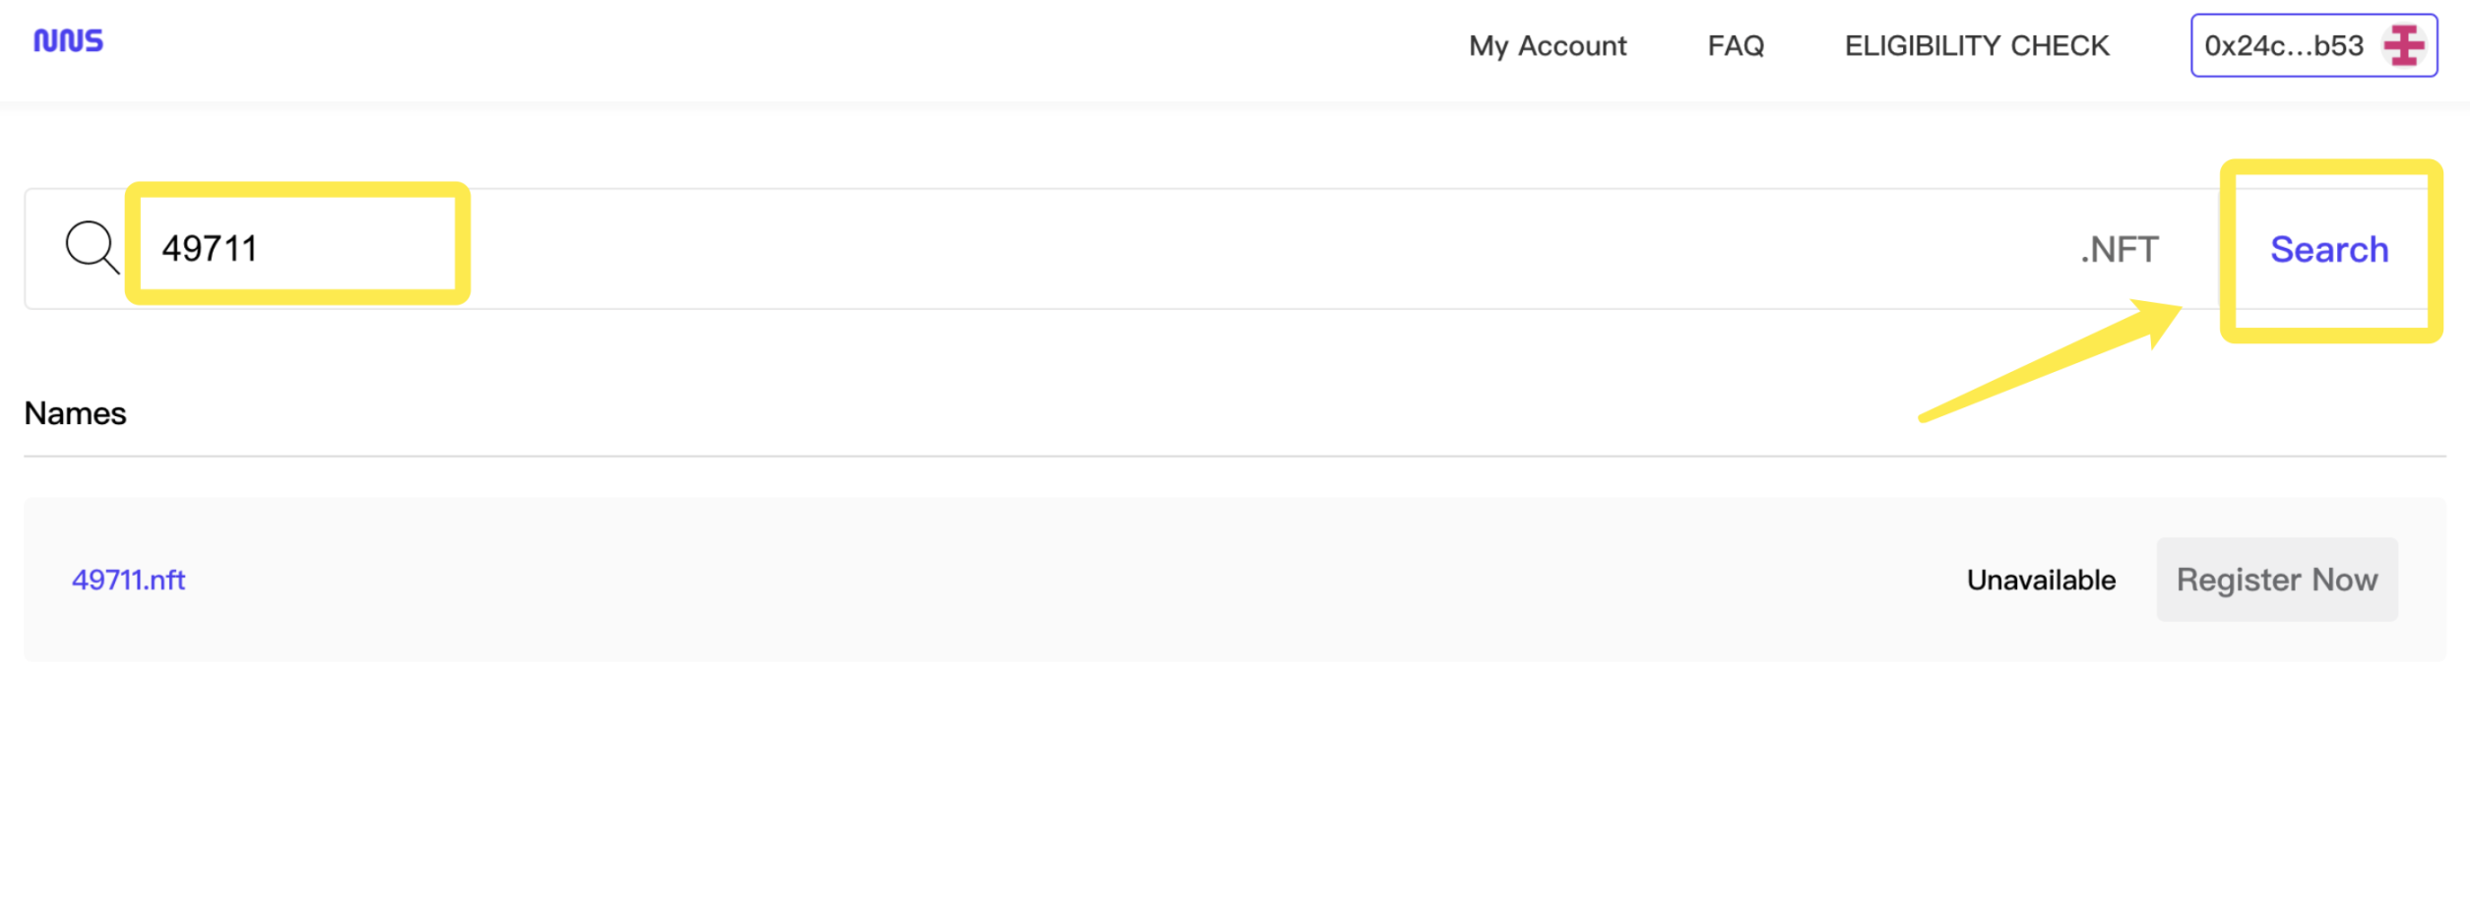This screenshot has height=921, width=2470.
Task: Open the 49711.nft domain link
Action: tap(128, 580)
